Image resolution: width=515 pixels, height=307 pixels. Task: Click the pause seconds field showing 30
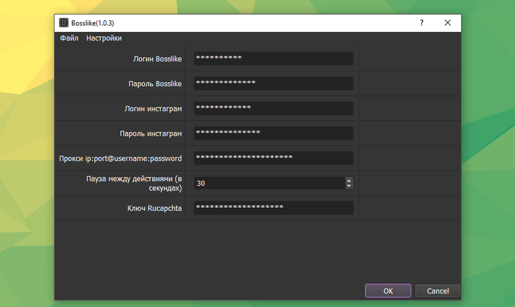pos(269,183)
